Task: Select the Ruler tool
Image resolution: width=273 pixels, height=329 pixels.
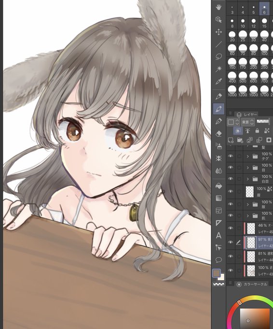Action: [218, 223]
